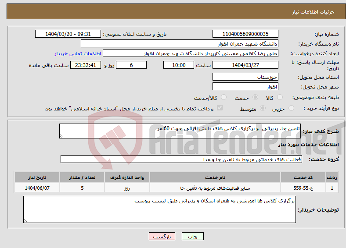
Task: Click the گروه خدمت label
Action: coord(324,159)
